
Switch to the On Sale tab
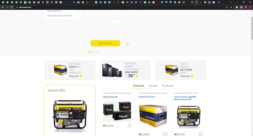tap(153, 86)
